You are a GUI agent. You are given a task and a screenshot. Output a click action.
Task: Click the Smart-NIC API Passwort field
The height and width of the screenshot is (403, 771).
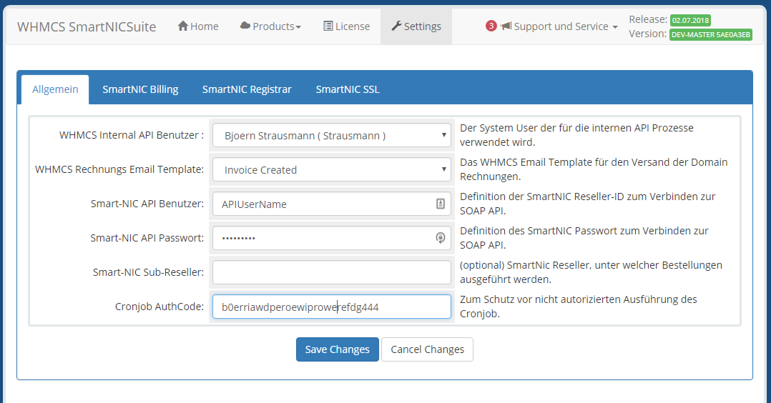[x=332, y=239]
